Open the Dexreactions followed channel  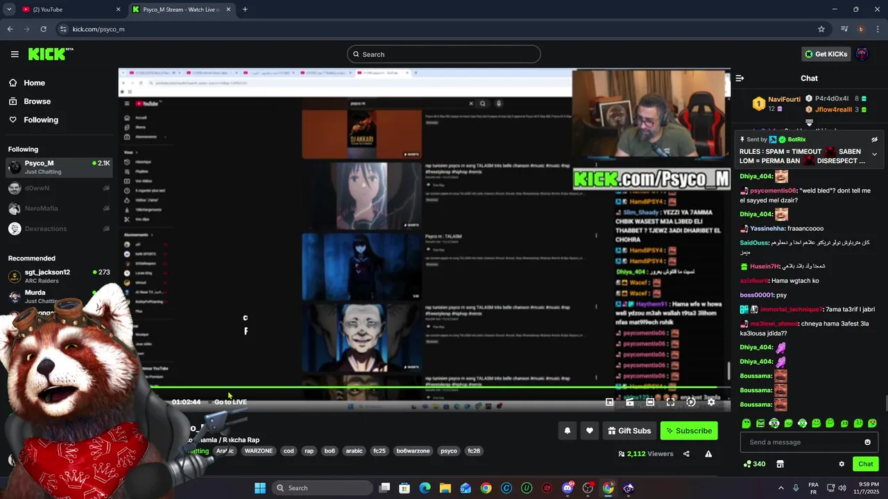tap(59, 229)
